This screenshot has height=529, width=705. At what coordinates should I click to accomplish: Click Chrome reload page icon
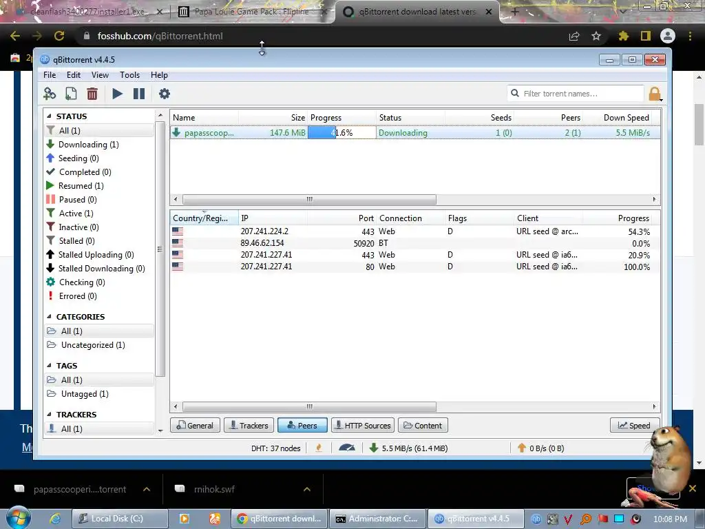(x=59, y=36)
